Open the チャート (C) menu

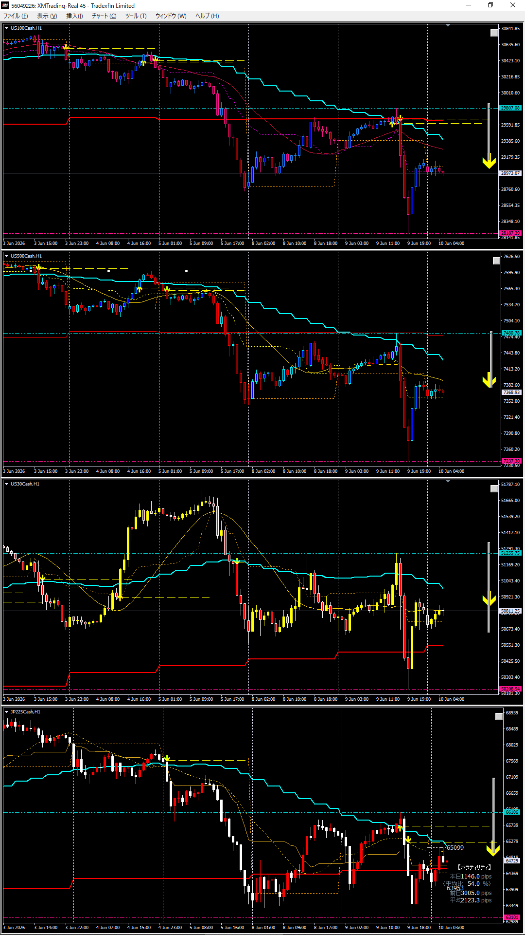(104, 16)
